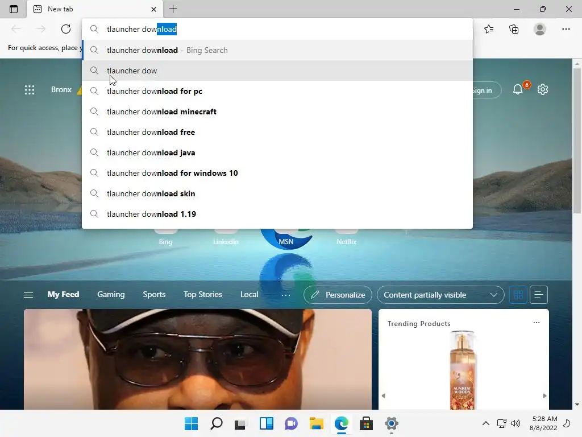Open the Local tab
This screenshot has width=582, height=437.
tap(249, 294)
